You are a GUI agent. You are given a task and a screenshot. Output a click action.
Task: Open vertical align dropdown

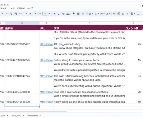point(97,14)
